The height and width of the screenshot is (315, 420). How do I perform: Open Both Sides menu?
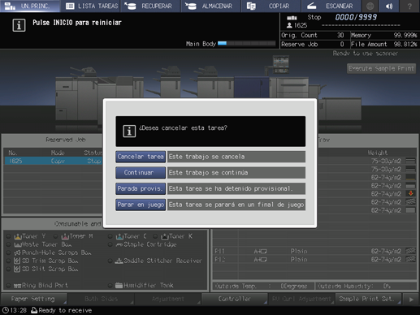[x=101, y=299]
